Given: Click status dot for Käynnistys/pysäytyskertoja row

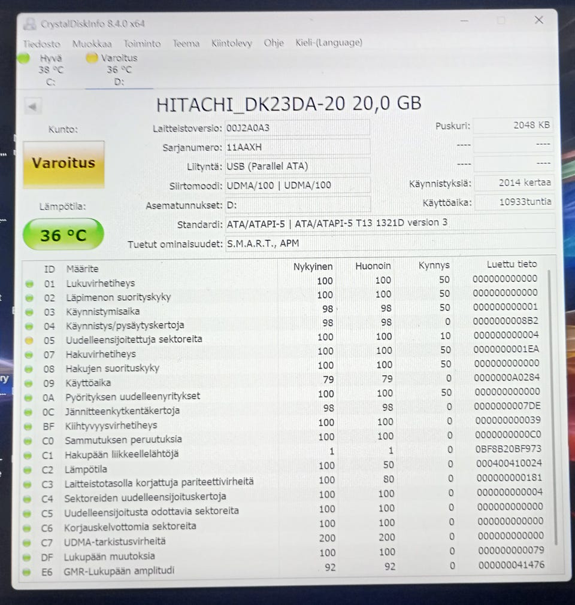Looking at the screenshot, I should coord(29,326).
